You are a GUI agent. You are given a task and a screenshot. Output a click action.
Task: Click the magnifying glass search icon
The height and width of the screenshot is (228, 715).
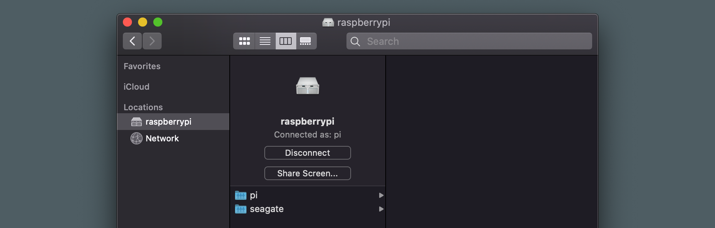point(355,41)
